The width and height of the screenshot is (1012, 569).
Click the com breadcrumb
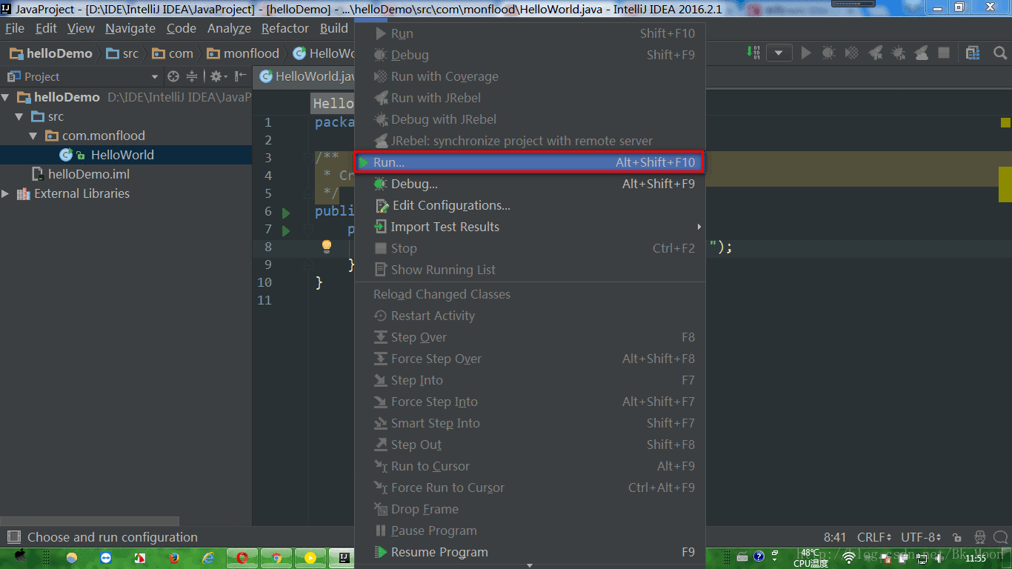click(x=173, y=53)
